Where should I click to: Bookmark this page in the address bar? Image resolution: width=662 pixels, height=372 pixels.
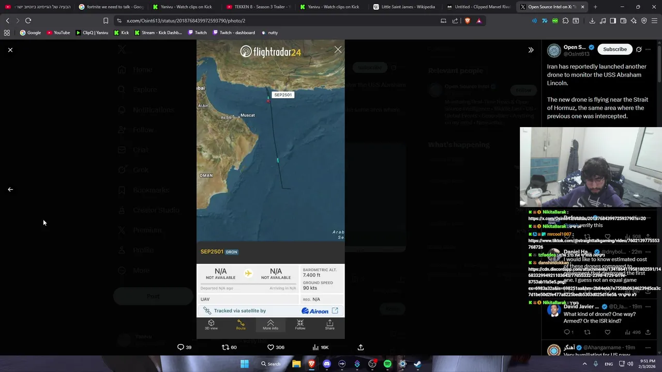[106, 21]
